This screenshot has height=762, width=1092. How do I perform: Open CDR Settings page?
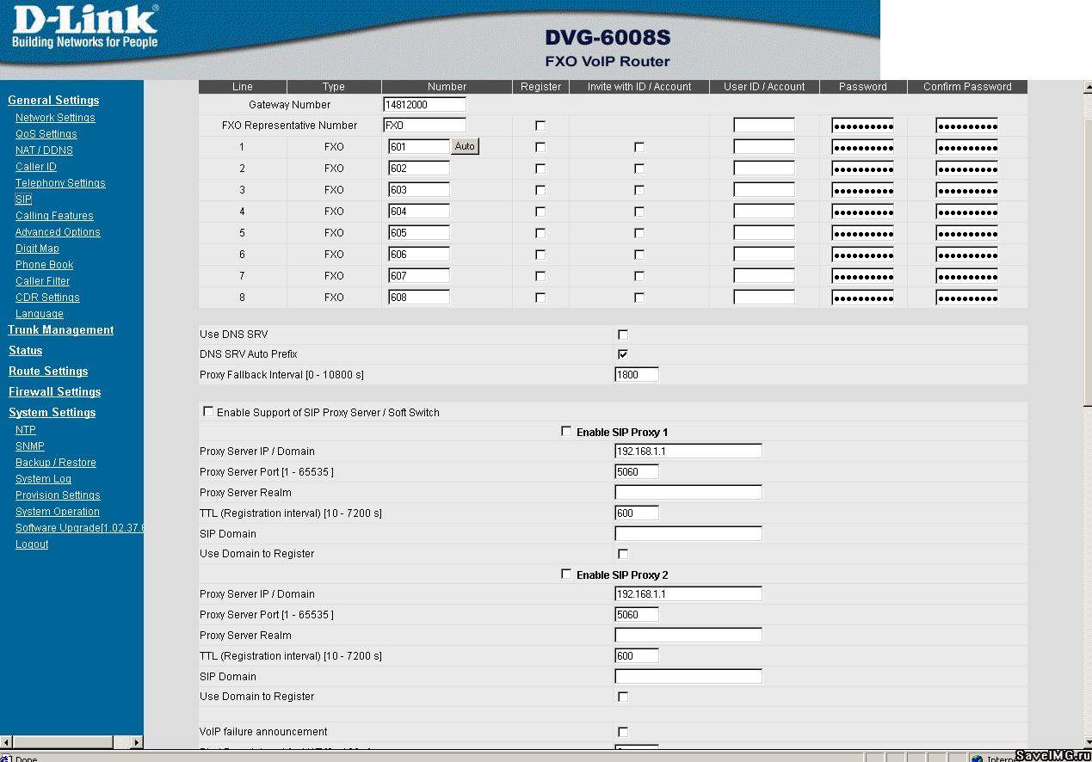point(47,298)
